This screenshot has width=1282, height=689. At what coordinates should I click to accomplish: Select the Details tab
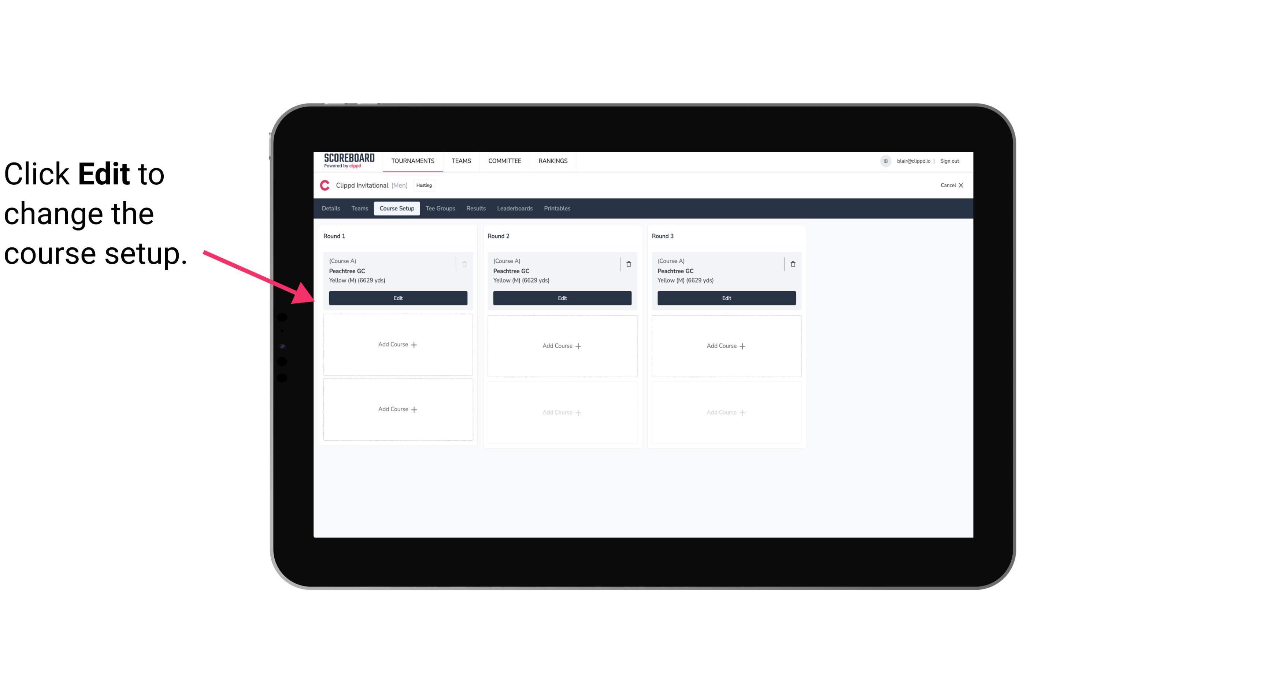[x=332, y=208]
